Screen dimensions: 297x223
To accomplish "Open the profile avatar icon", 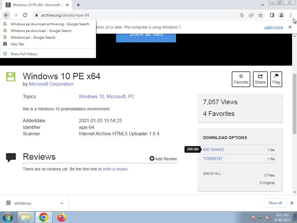I will [x=281, y=15].
